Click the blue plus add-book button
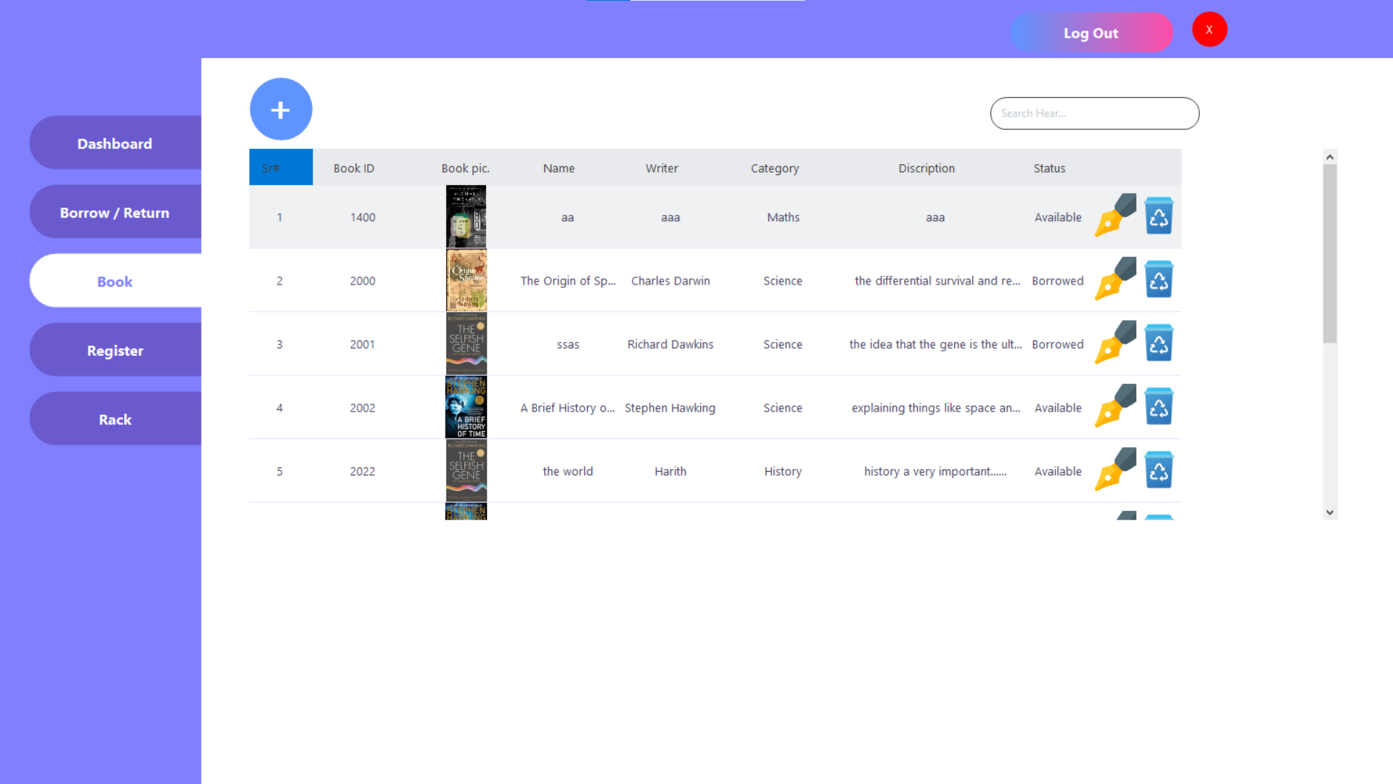The image size is (1393, 784). coord(281,110)
